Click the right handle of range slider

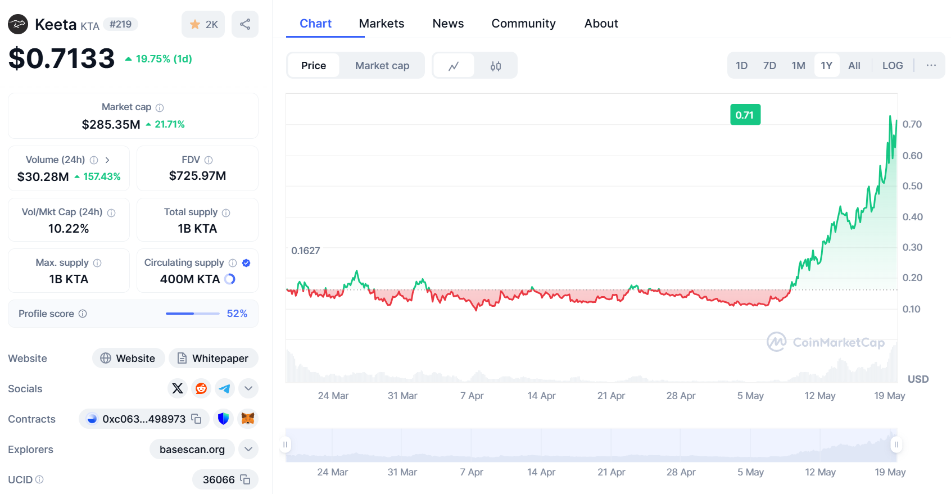click(896, 445)
